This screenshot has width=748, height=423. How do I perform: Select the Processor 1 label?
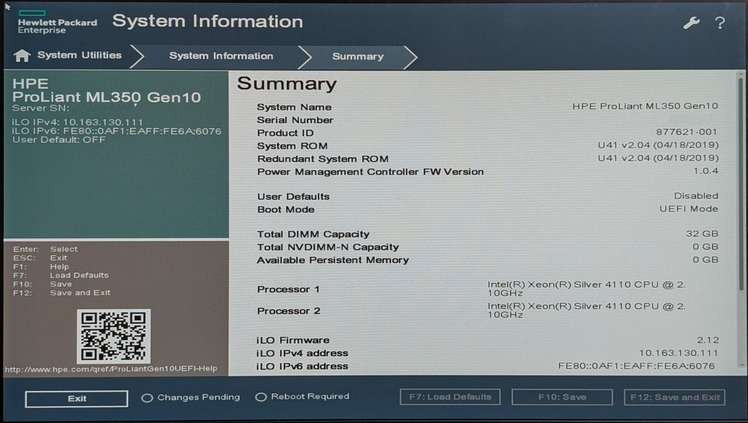pos(288,289)
